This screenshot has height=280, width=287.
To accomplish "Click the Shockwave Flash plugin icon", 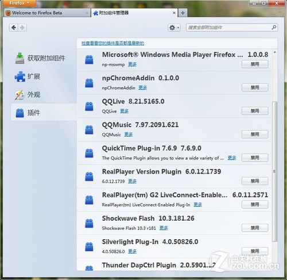I will (x=89, y=223).
